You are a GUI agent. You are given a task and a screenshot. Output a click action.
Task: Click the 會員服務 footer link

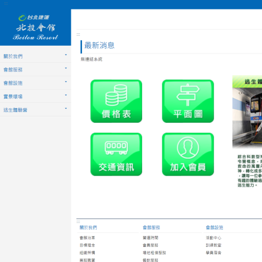coord(151,245)
